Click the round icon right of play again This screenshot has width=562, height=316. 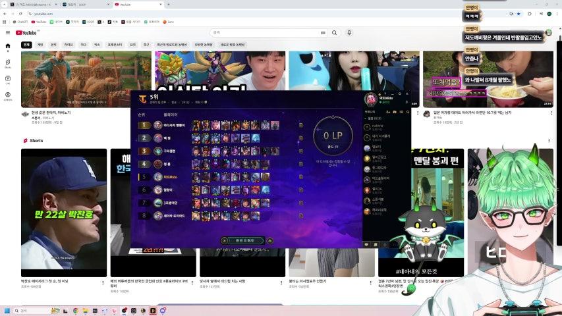(x=270, y=241)
